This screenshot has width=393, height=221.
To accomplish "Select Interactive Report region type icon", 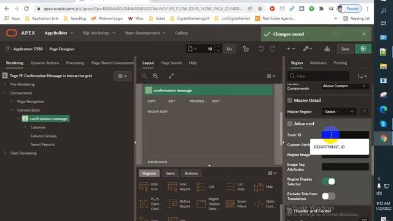I will [x=173, y=187].
